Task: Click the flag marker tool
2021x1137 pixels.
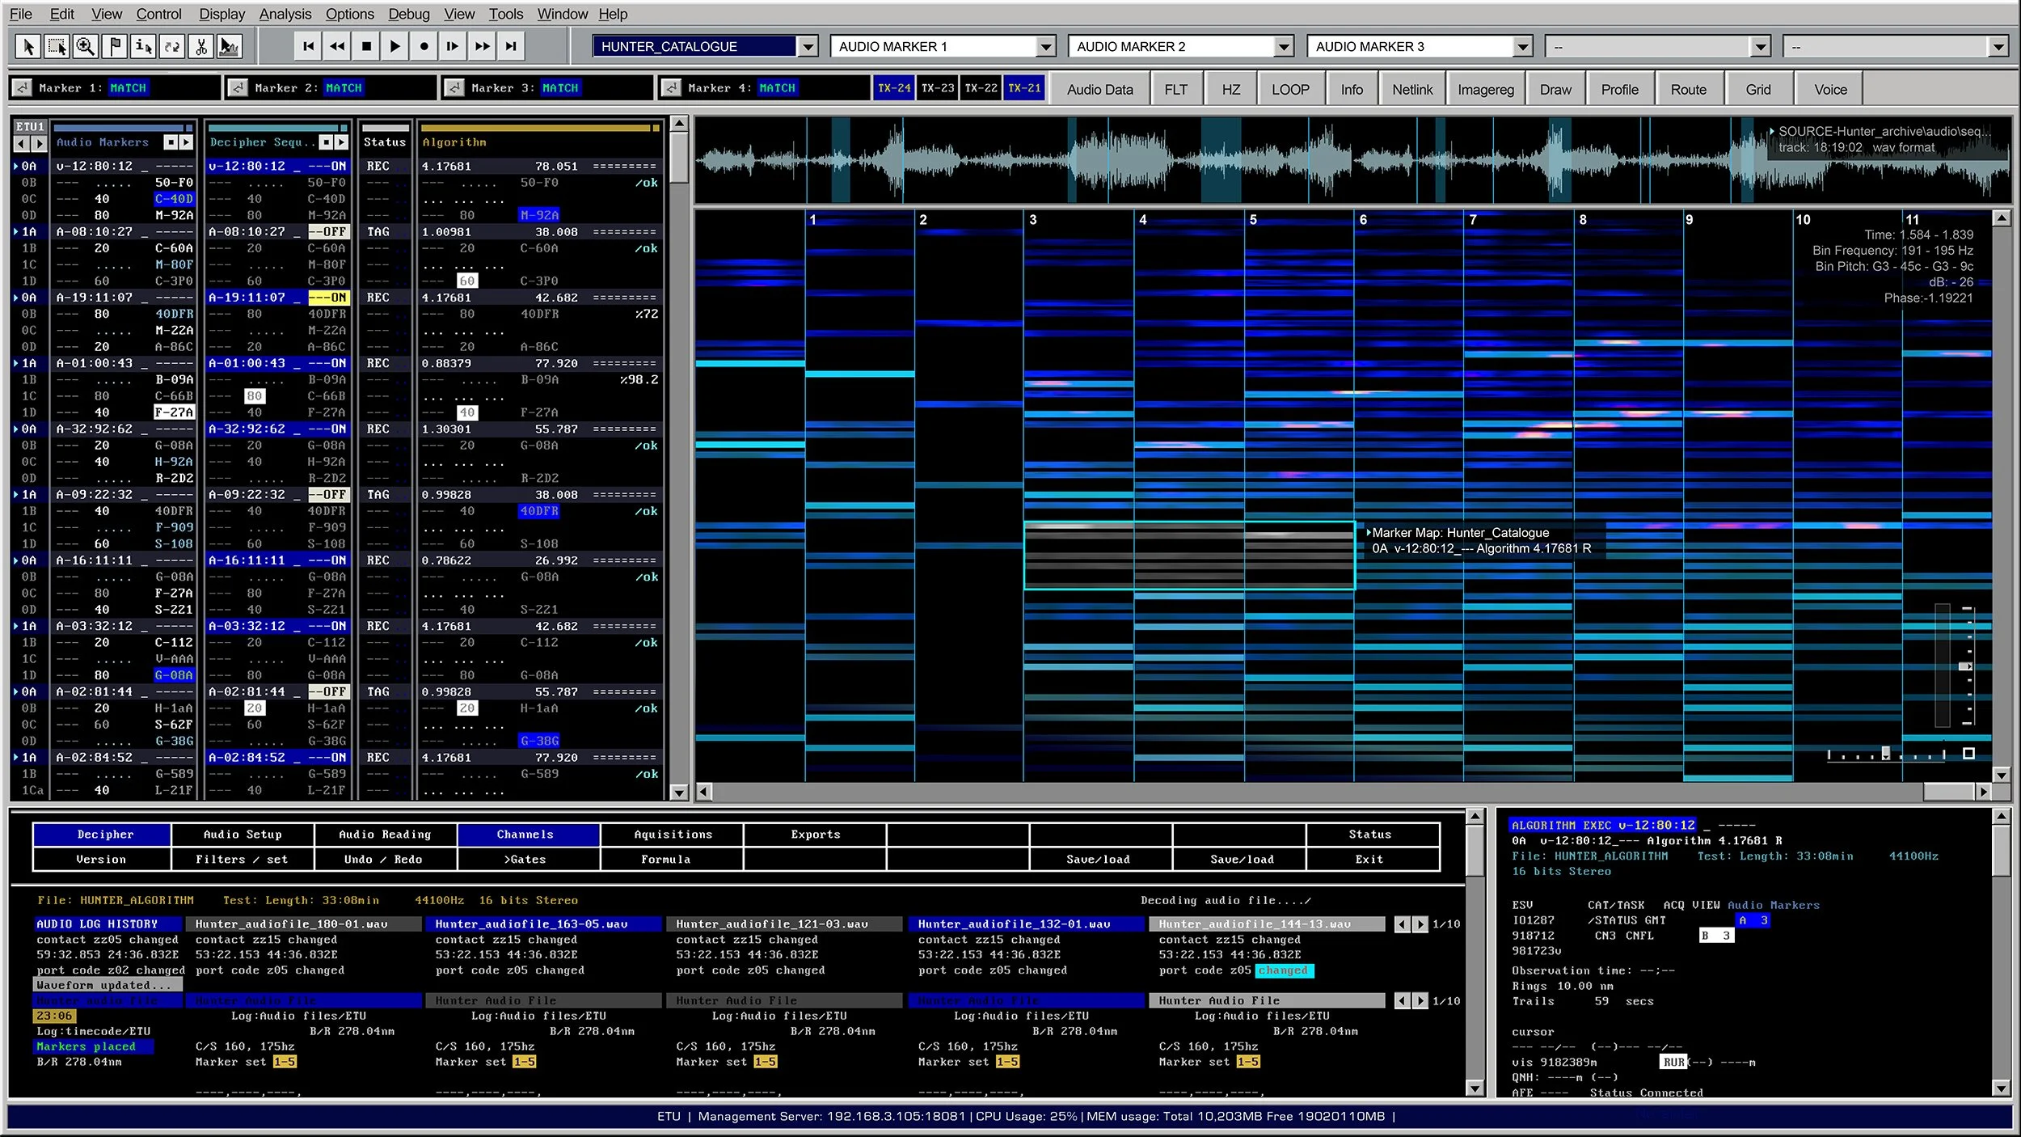Action: click(x=115, y=46)
